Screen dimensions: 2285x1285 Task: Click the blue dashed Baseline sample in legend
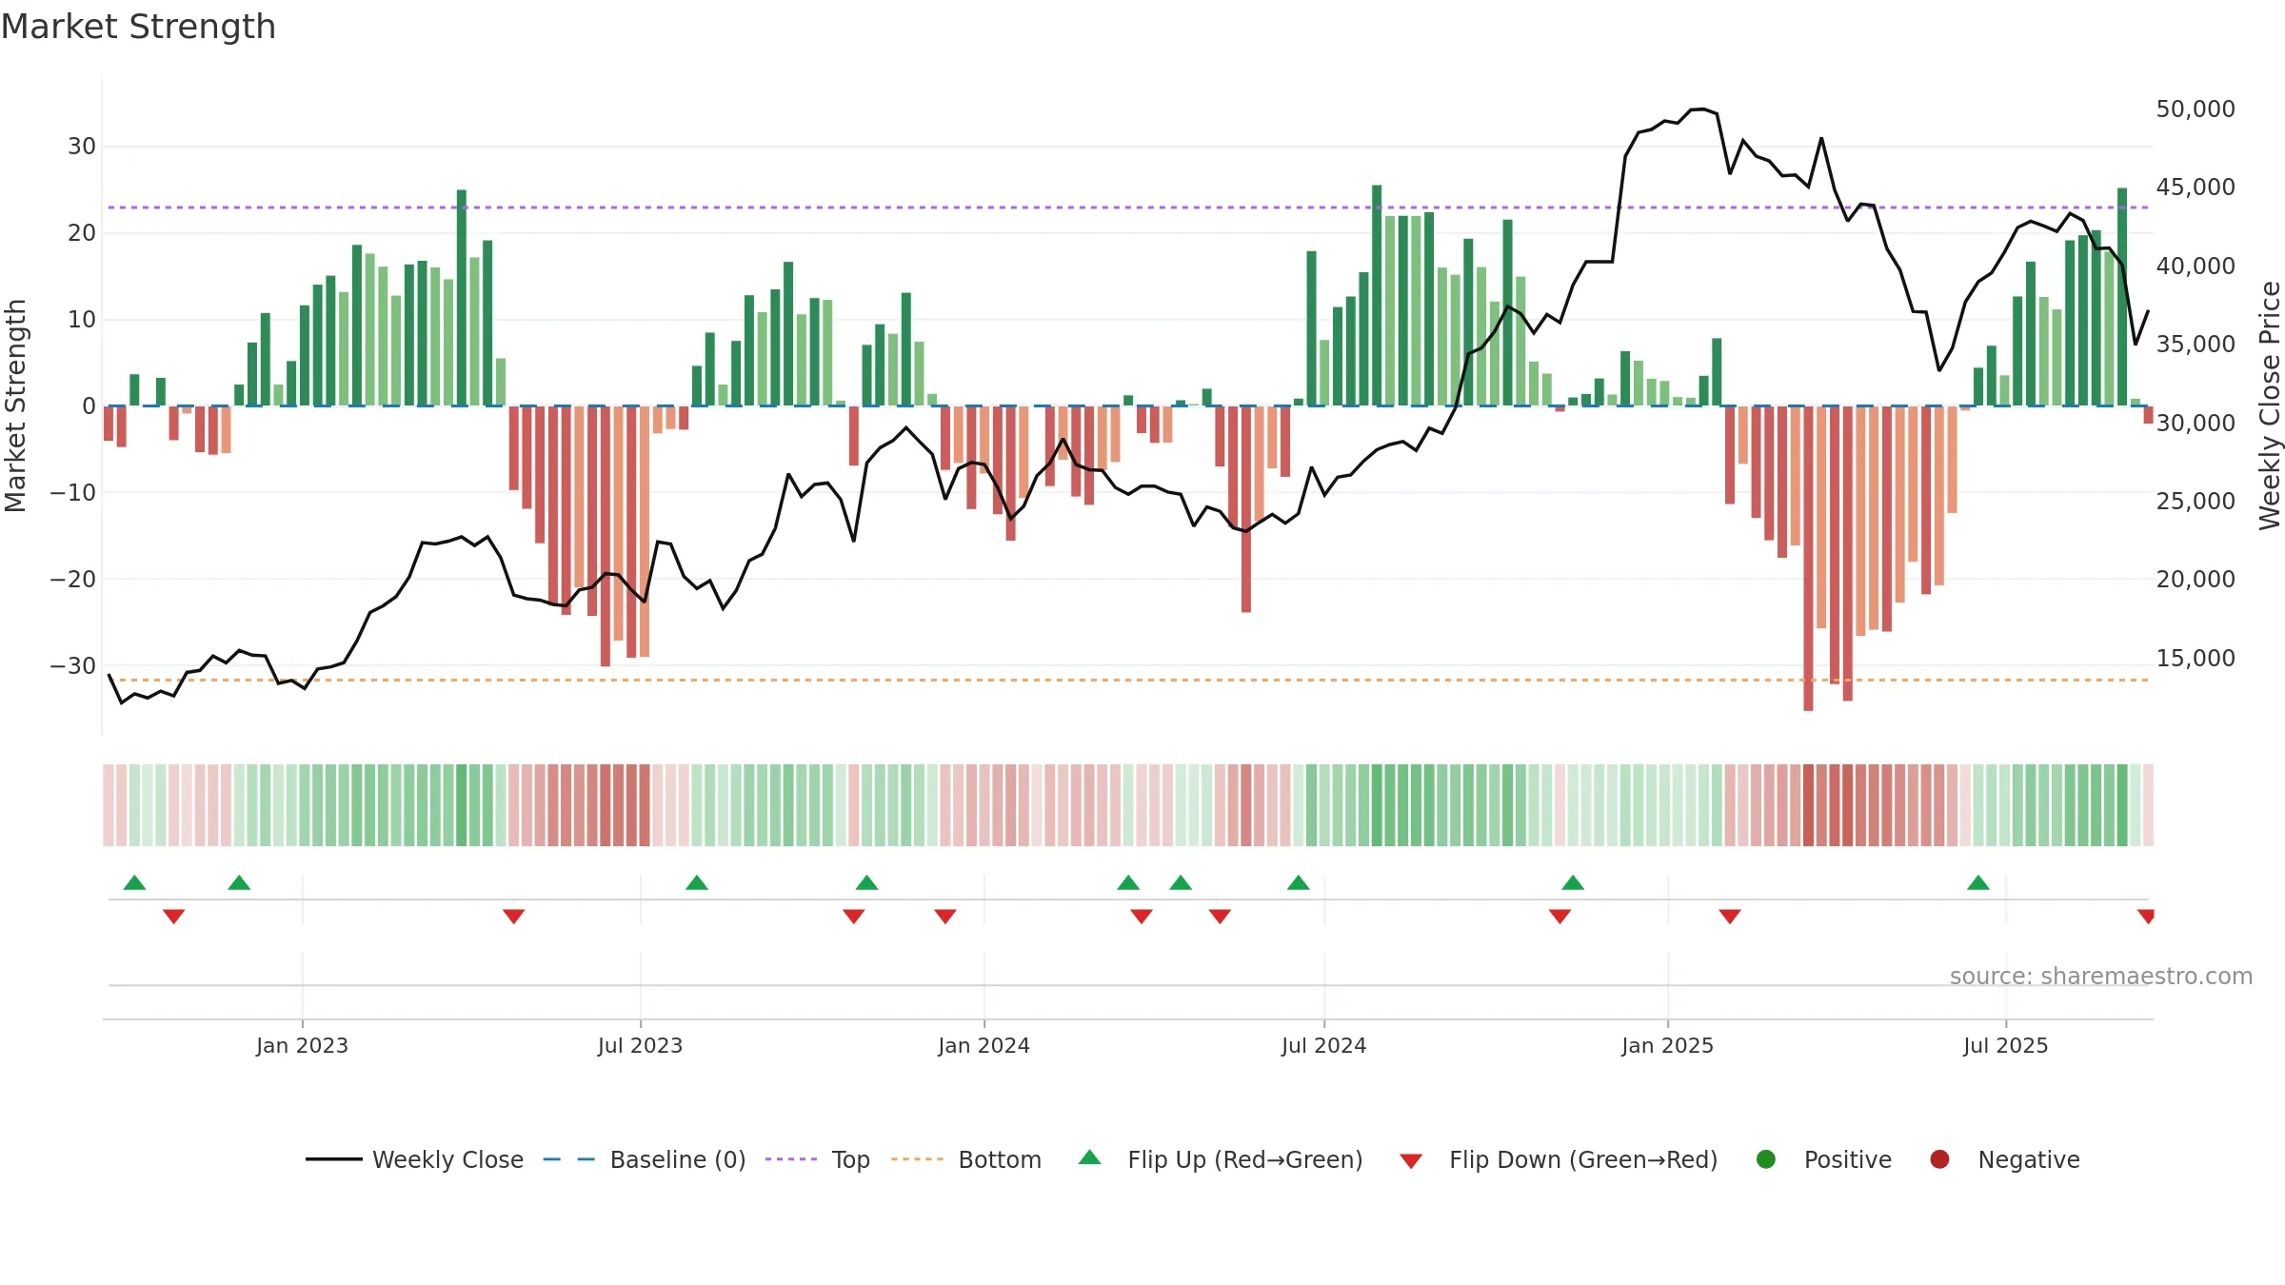[569, 1159]
